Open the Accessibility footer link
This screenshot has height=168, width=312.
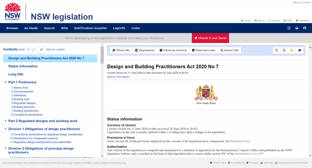pos(236,163)
